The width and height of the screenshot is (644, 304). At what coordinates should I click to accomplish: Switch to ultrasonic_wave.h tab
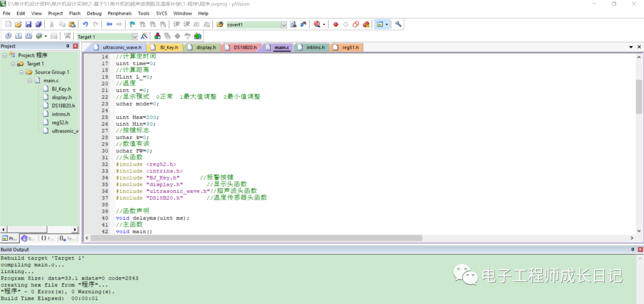(x=119, y=48)
